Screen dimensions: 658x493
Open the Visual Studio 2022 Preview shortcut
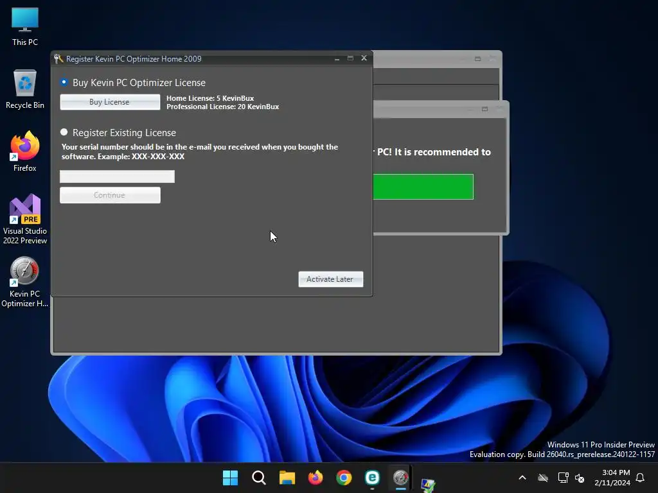pos(25,219)
